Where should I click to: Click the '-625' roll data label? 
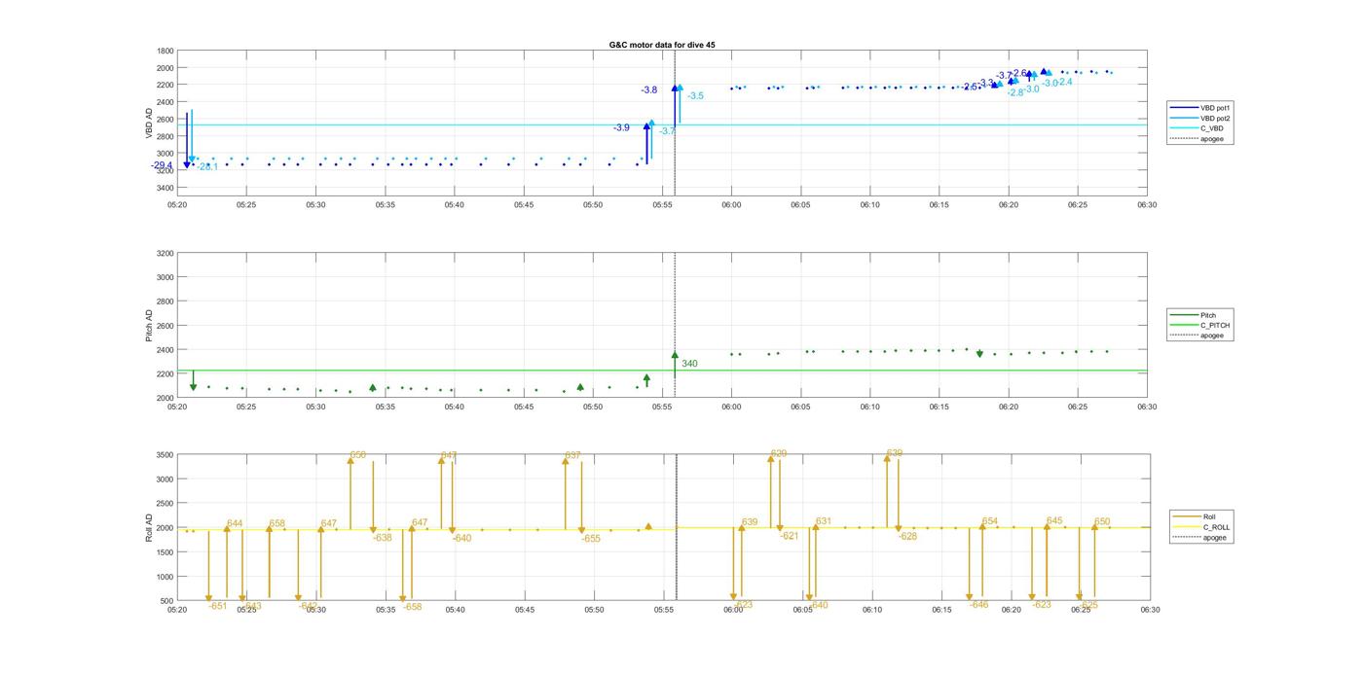[x=1088, y=605]
